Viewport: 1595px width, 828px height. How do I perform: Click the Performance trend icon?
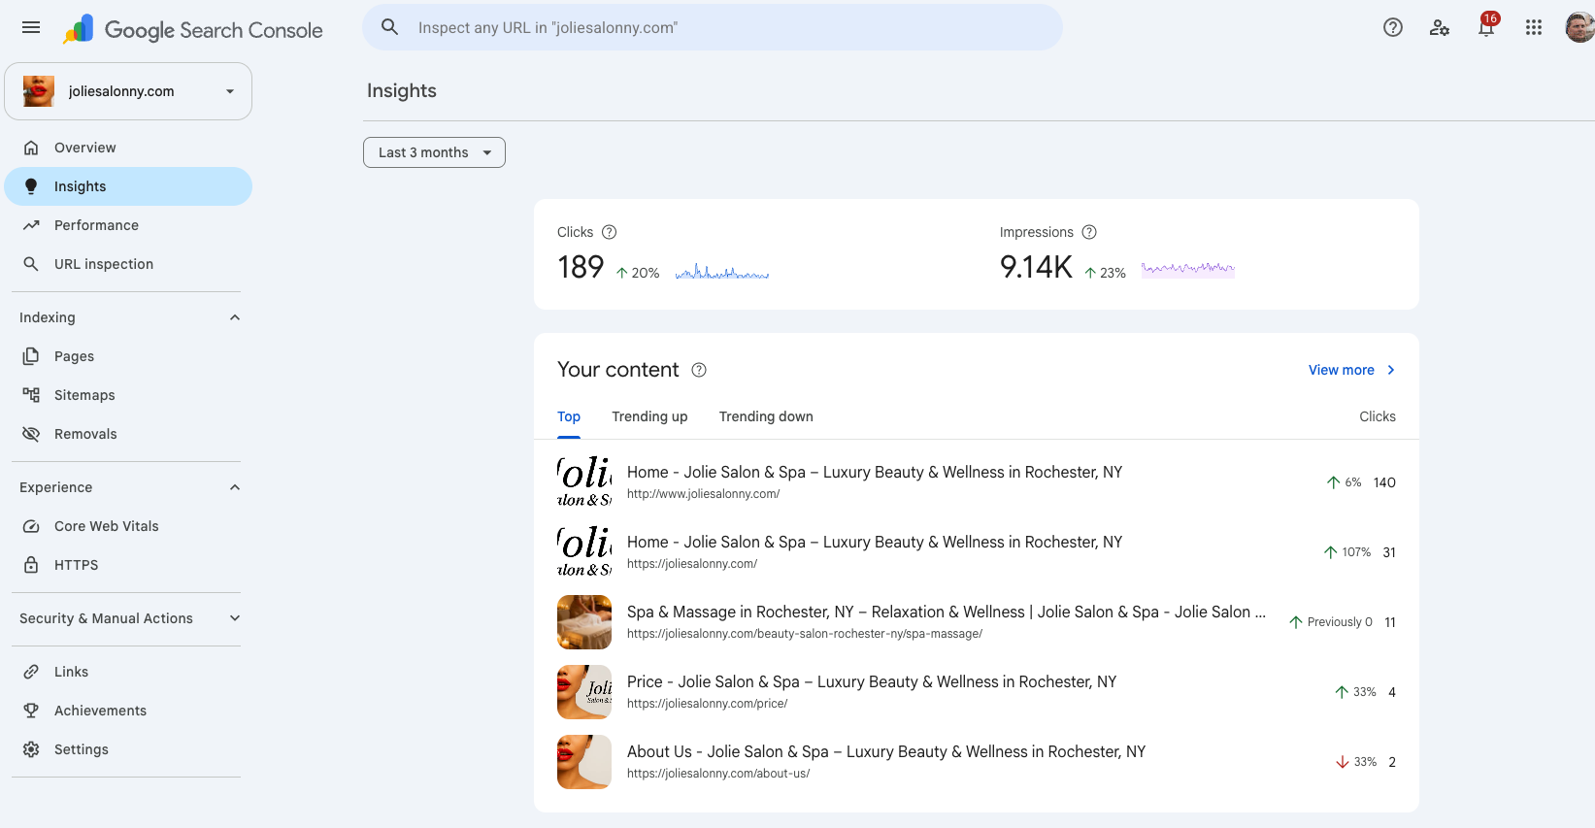coord(31,225)
